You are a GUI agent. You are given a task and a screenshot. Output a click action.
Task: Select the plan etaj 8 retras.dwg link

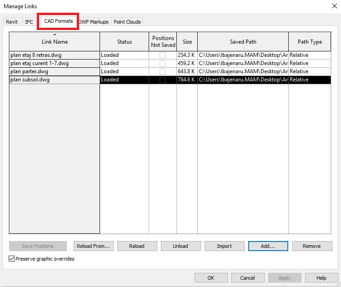point(55,55)
